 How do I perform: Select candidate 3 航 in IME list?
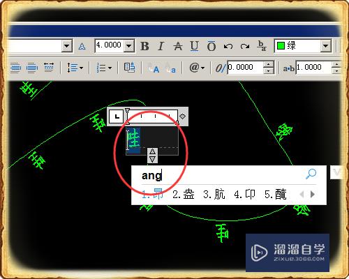coord(214,195)
